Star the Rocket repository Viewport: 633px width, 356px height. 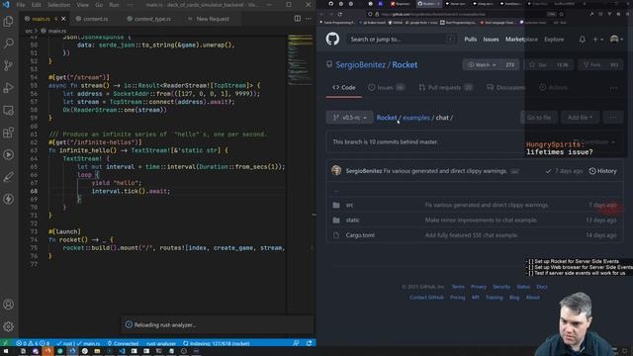(548, 64)
